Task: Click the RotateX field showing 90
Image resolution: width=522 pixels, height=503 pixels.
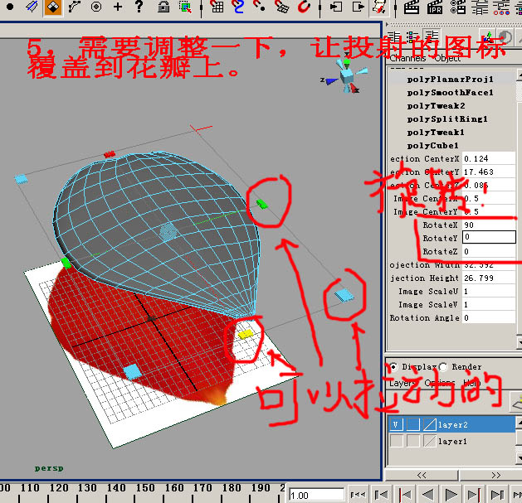Action: click(x=489, y=225)
